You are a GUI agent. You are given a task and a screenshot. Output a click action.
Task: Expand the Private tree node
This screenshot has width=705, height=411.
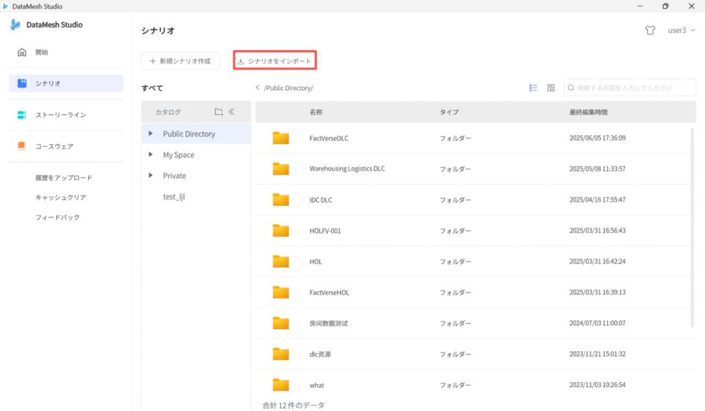pos(151,176)
